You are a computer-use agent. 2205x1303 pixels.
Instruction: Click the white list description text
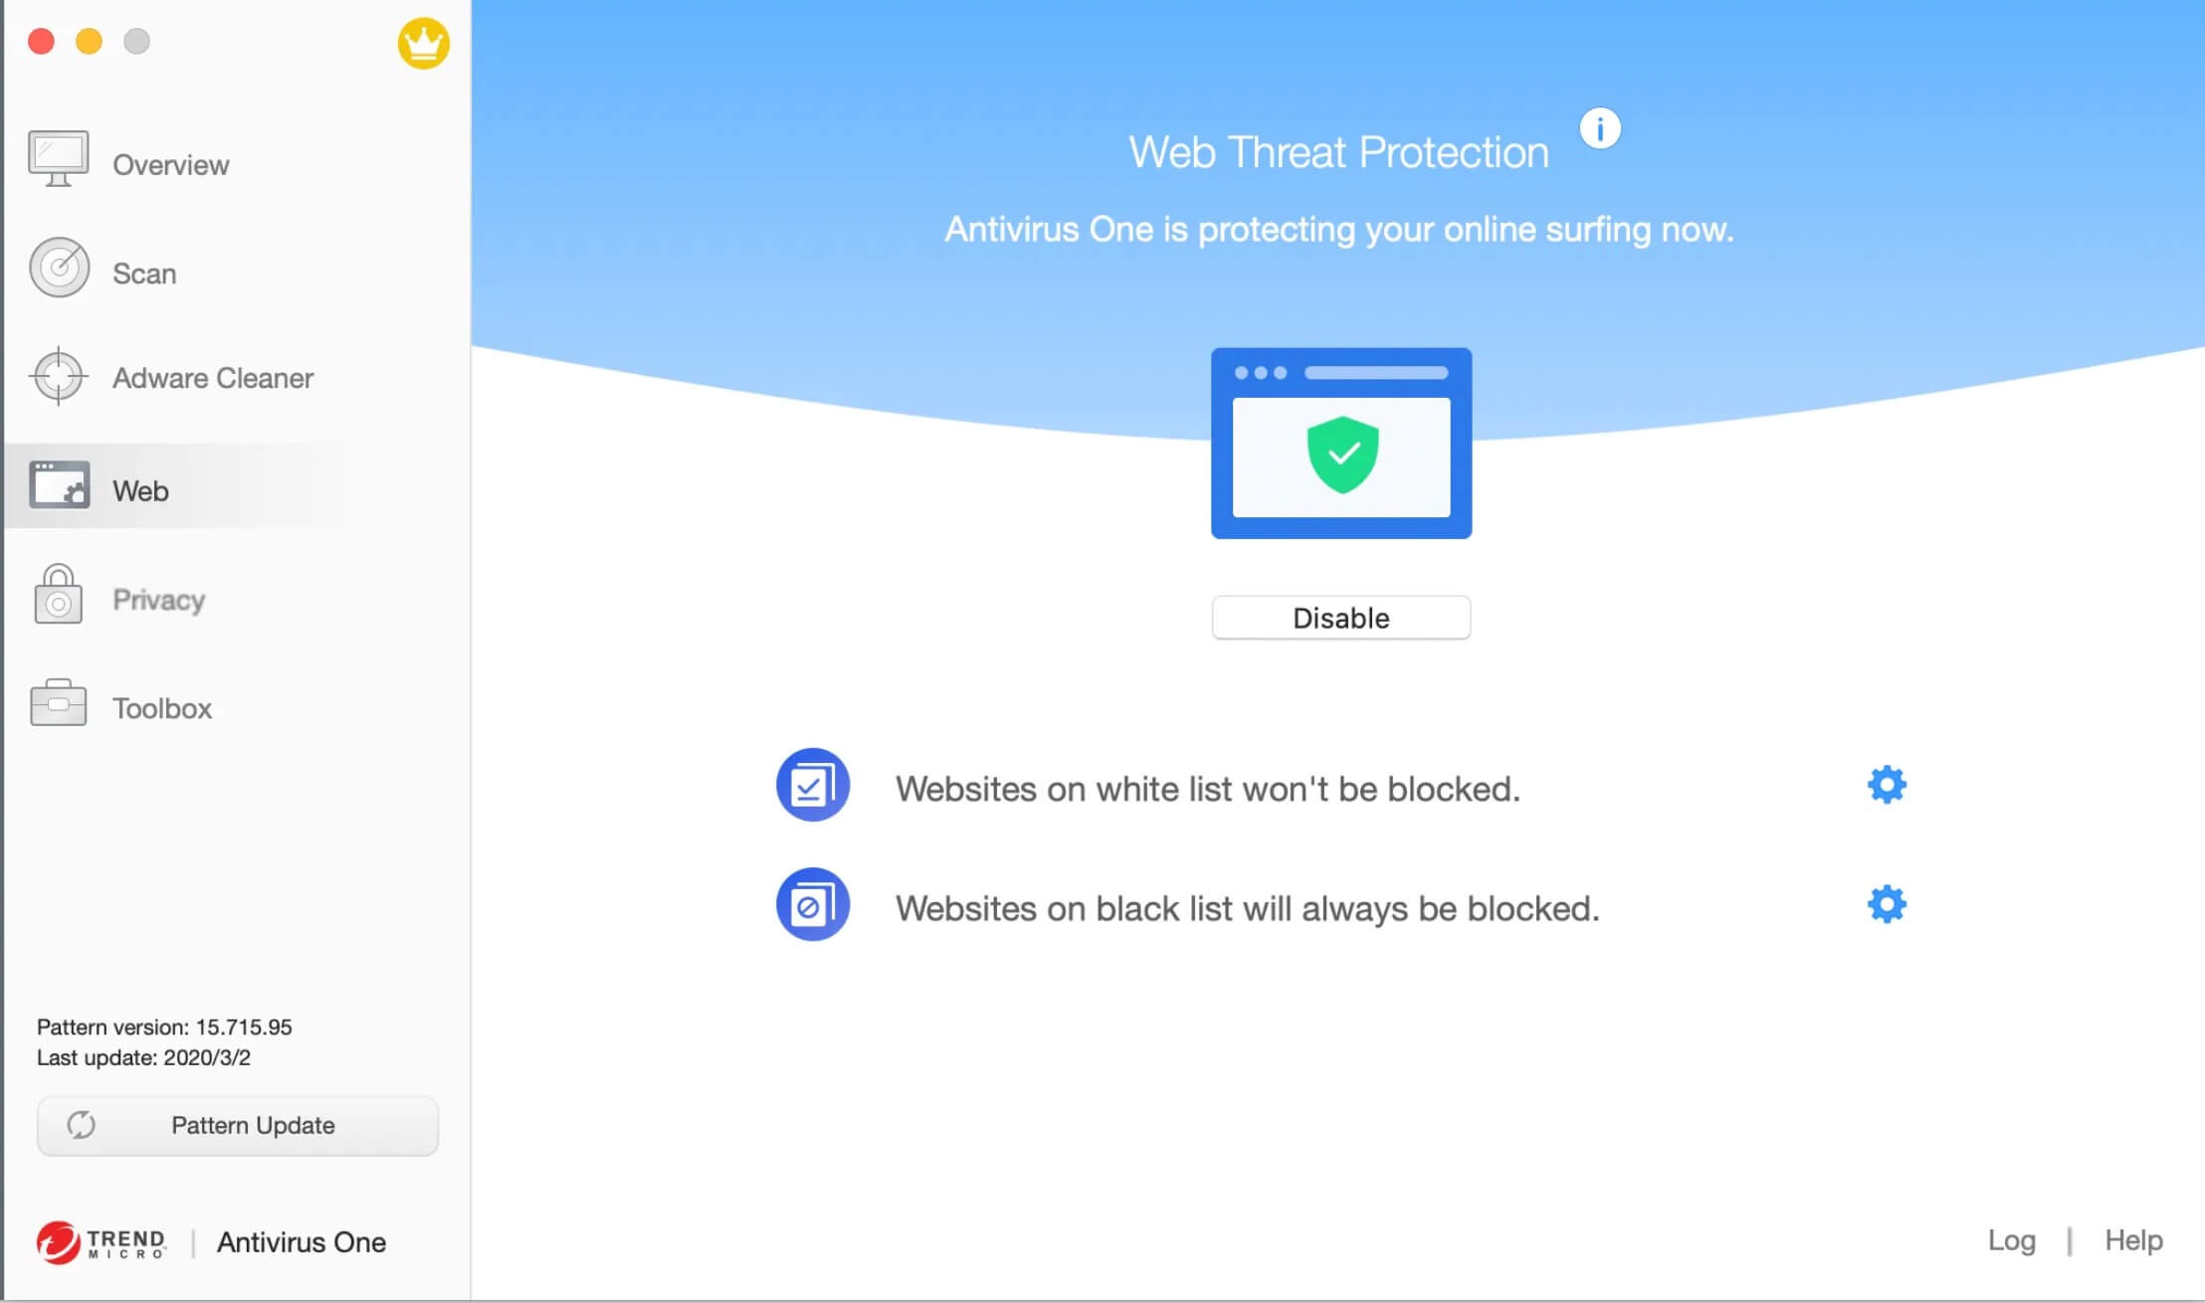pos(1208,789)
